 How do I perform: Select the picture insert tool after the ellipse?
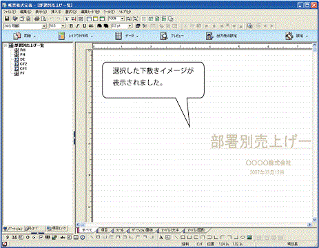249,238
